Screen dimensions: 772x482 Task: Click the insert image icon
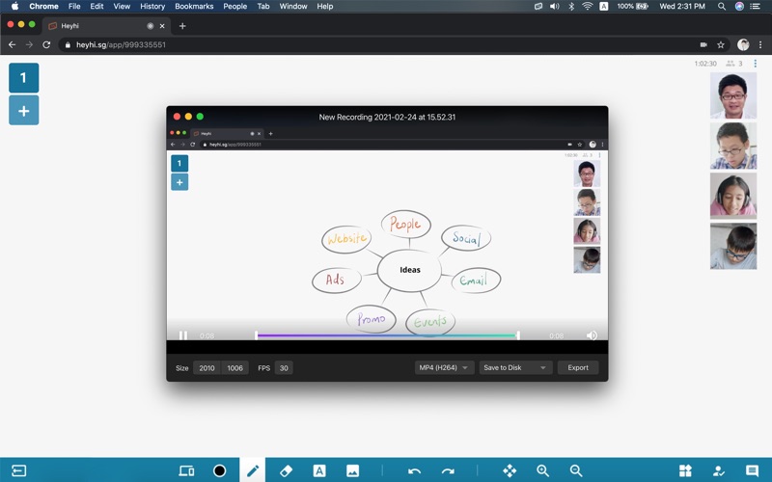tap(352, 470)
